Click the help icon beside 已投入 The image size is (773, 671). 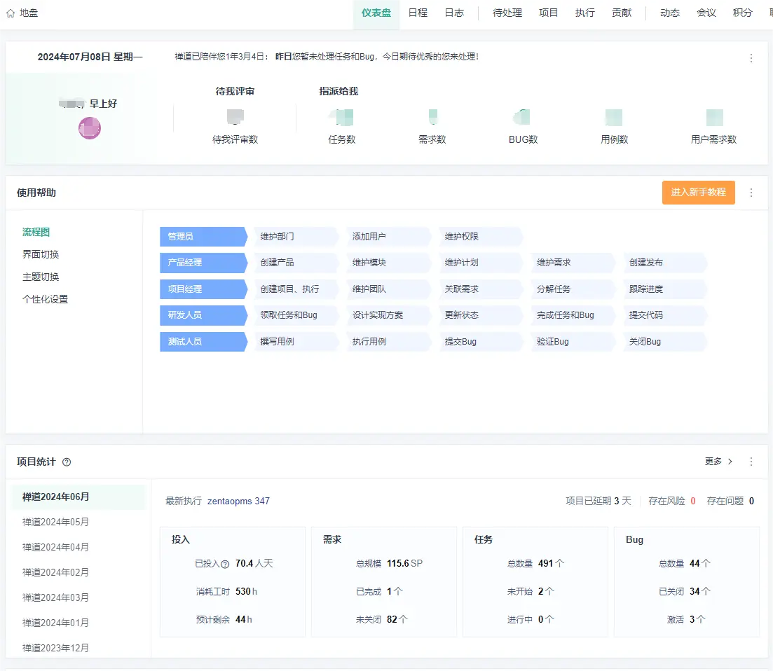pyautogui.click(x=225, y=564)
